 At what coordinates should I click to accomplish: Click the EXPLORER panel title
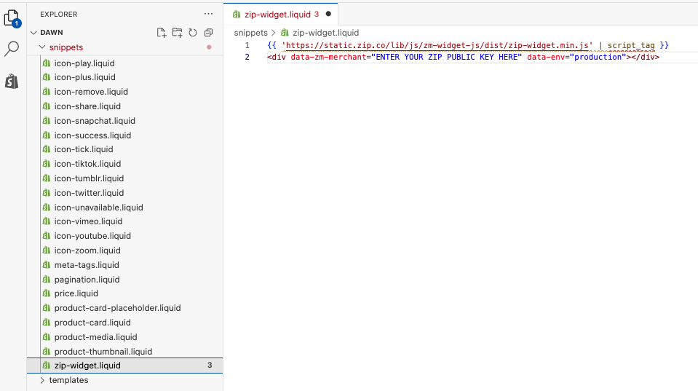tap(59, 15)
